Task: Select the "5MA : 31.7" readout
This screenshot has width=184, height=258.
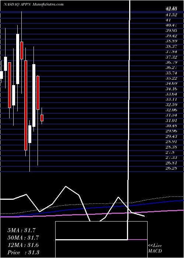Action: point(21,230)
